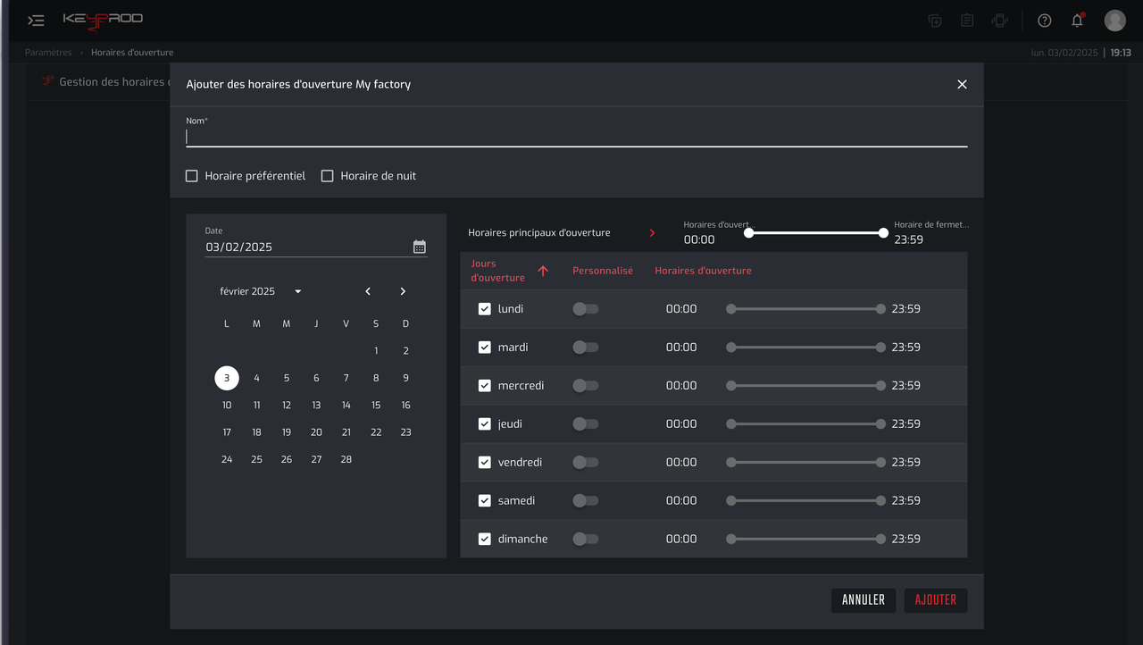Click the Horaires principaux d'ouverture label
1143x645 pixels.
pos(539,232)
